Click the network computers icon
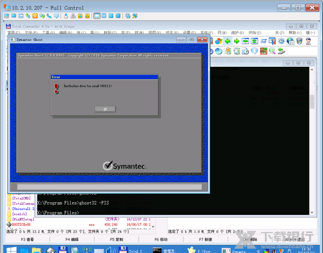The height and width of the screenshot is (253, 323). pos(73,16)
